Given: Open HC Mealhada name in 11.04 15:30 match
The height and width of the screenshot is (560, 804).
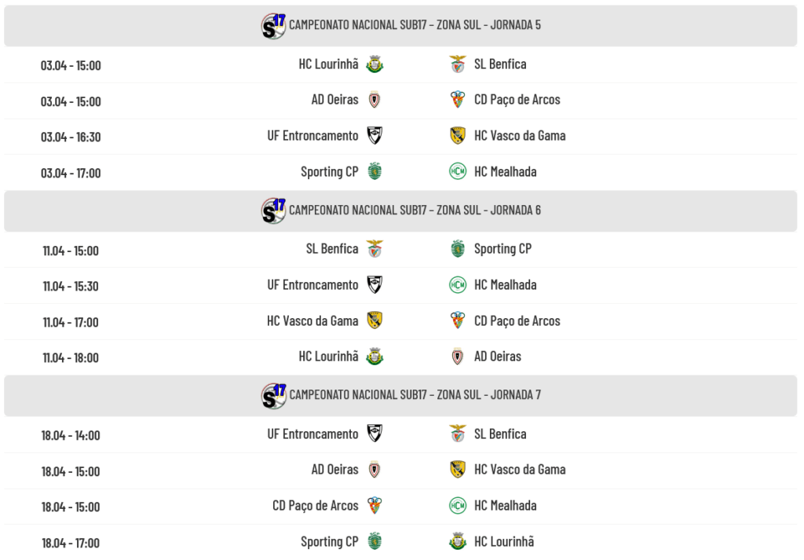Looking at the screenshot, I should pos(505,285).
